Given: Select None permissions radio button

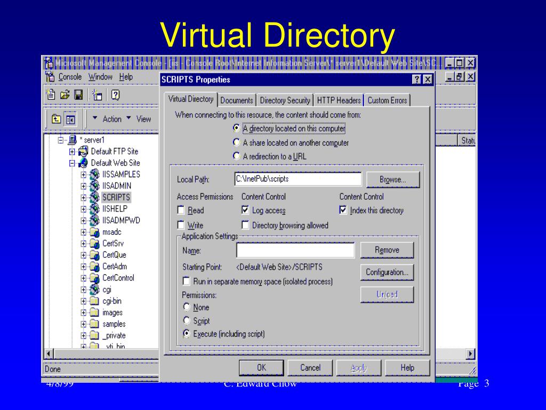Looking at the screenshot, I should [x=187, y=307].
